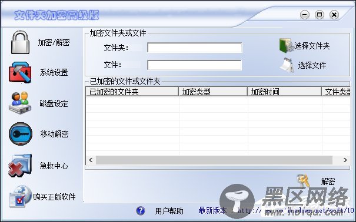356x222 pixels.
Task: Click 选择文件夹 button text
Action: pyautogui.click(x=312, y=46)
